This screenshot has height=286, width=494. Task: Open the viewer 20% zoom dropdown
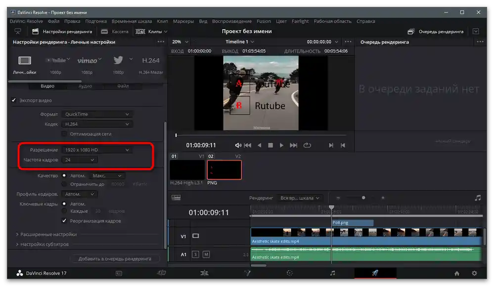(180, 42)
